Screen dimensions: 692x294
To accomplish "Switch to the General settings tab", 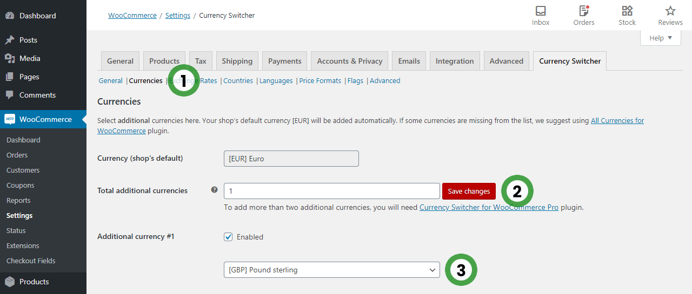I will coord(120,61).
